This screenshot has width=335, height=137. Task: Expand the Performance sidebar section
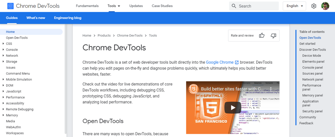click(x=3, y=97)
